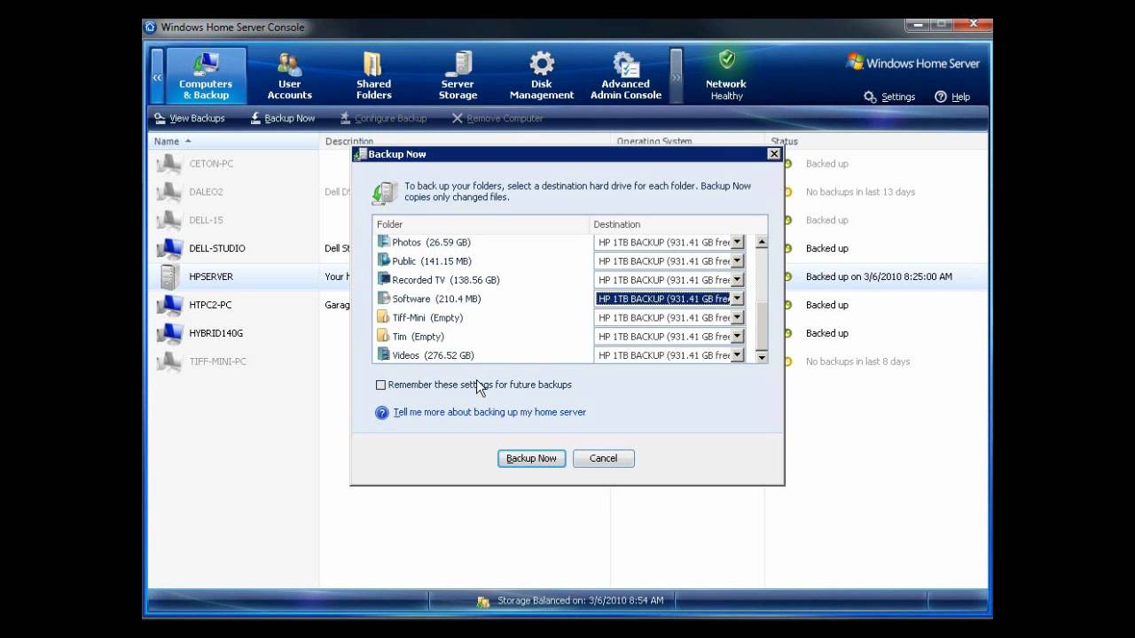Check the Network Healthy status shield
The width and height of the screenshot is (1135, 638).
[726, 60]
